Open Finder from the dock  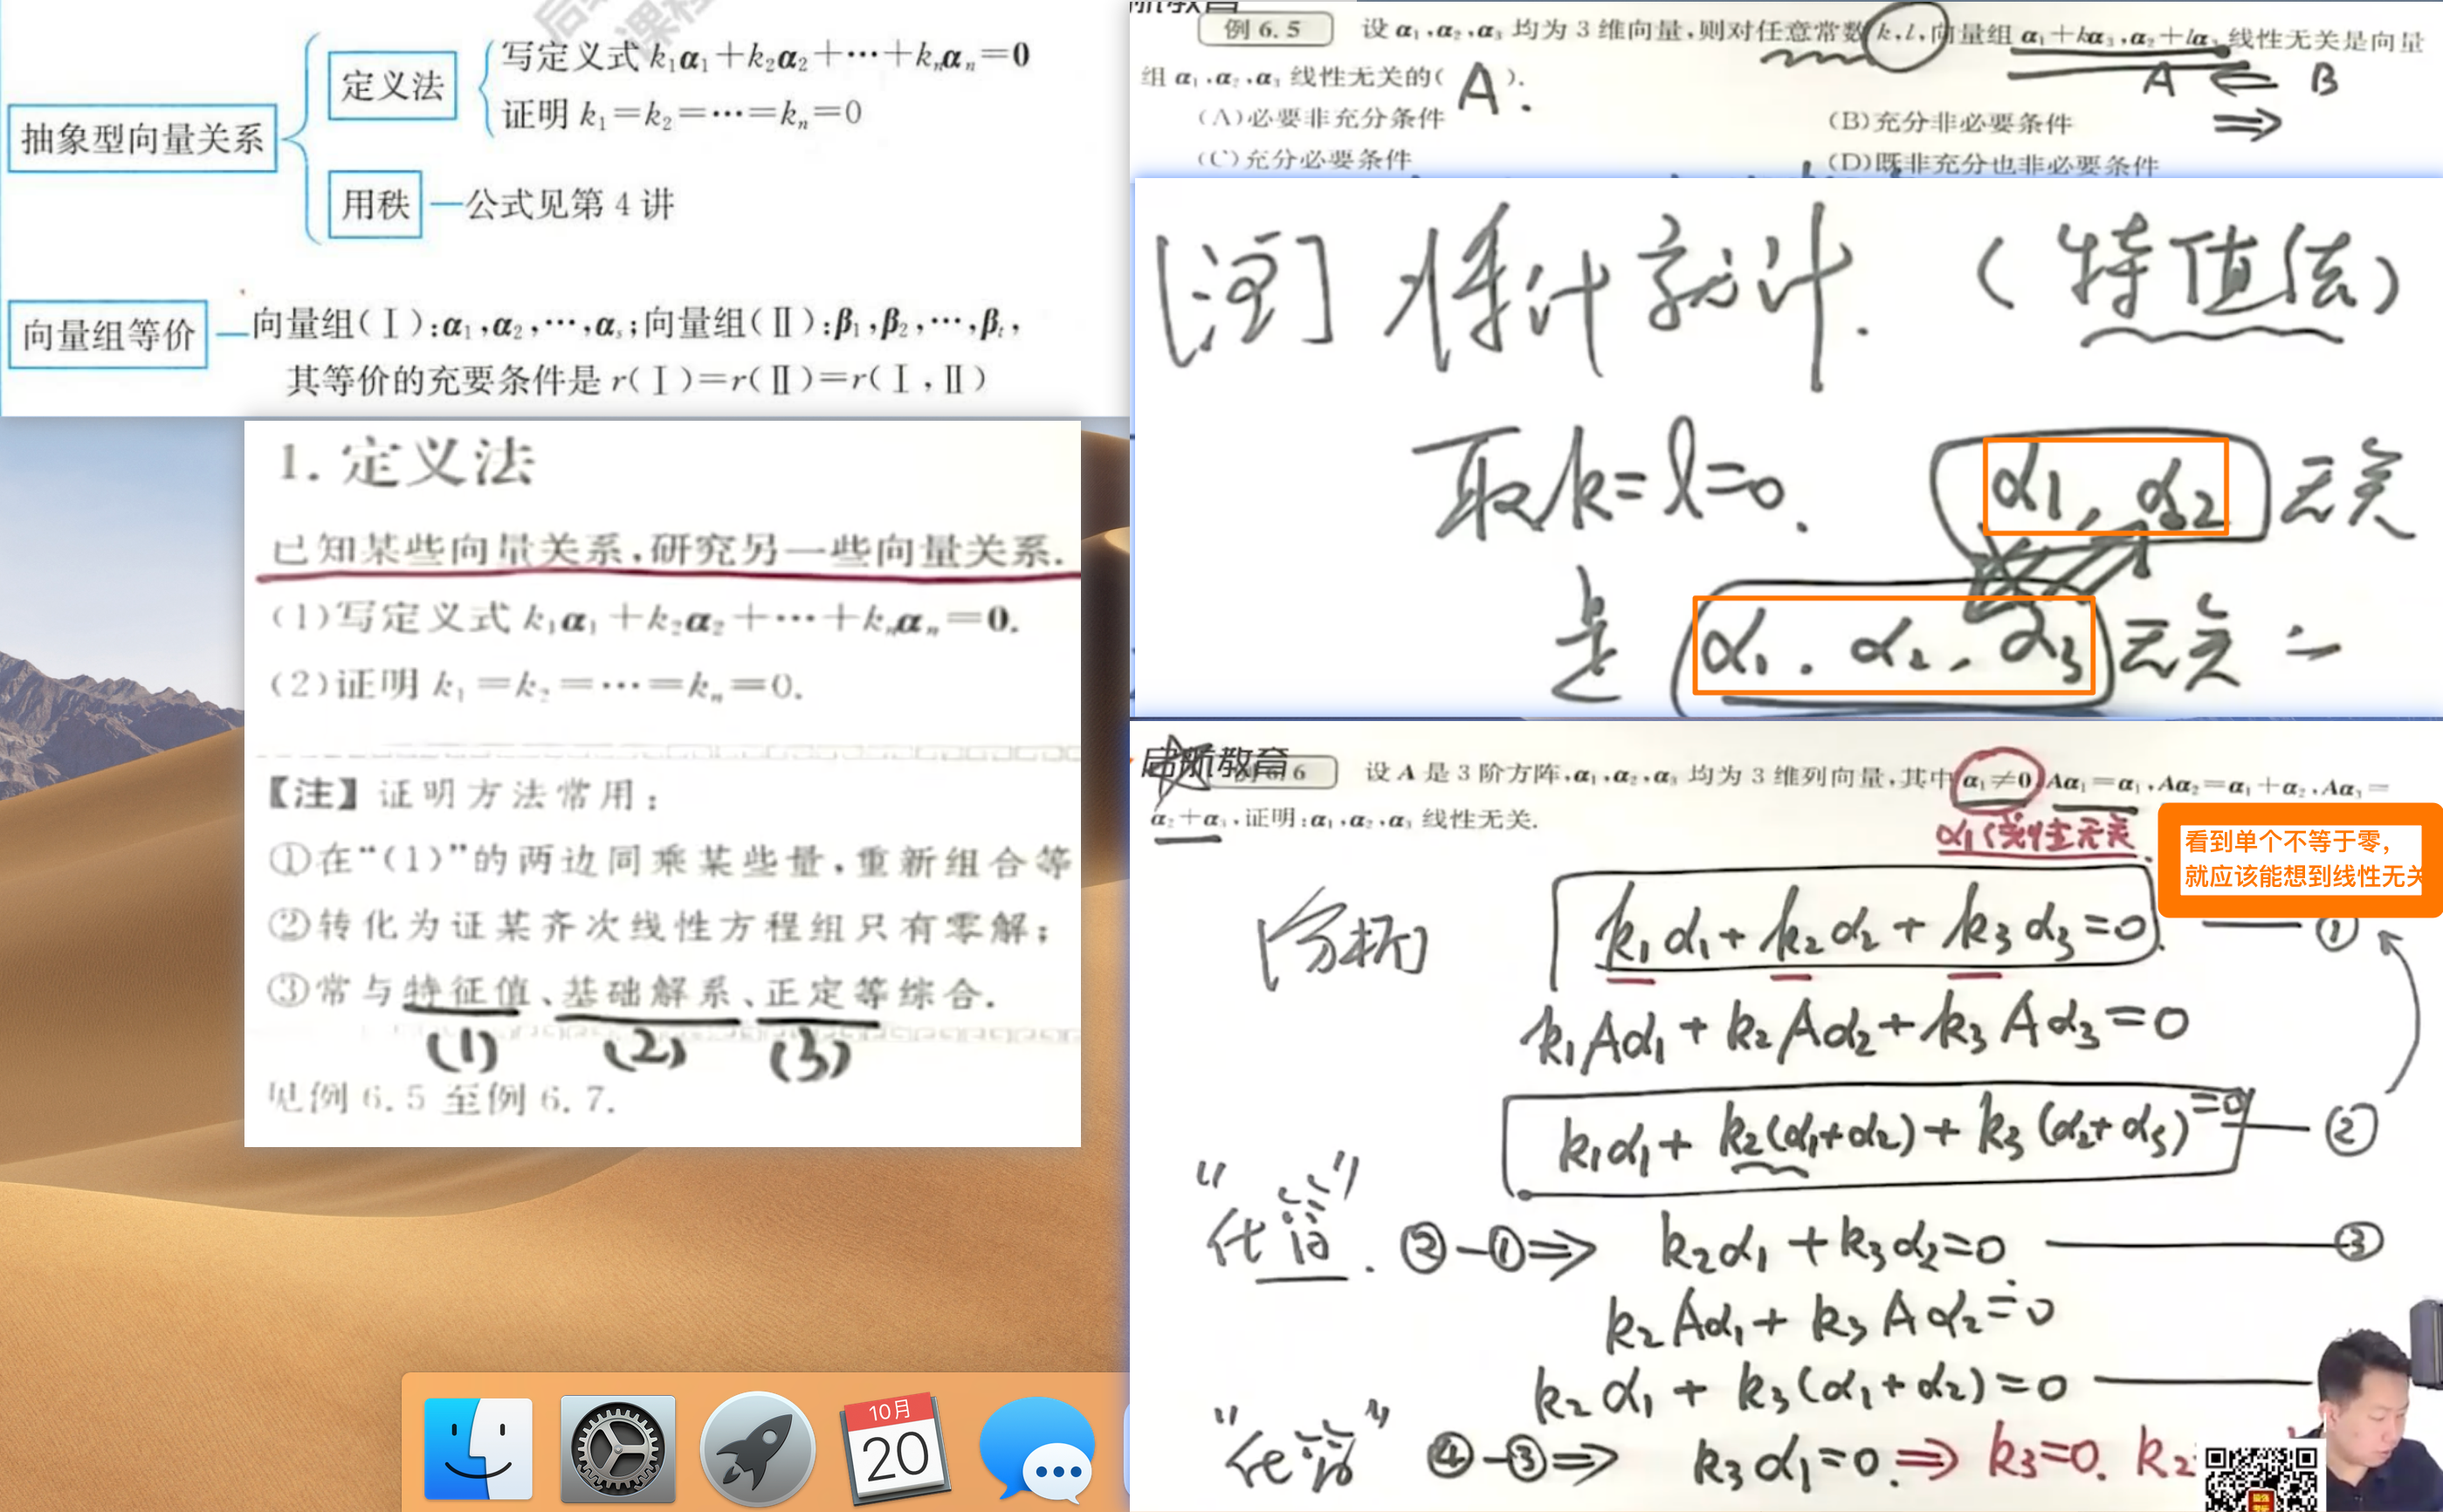478,1449
